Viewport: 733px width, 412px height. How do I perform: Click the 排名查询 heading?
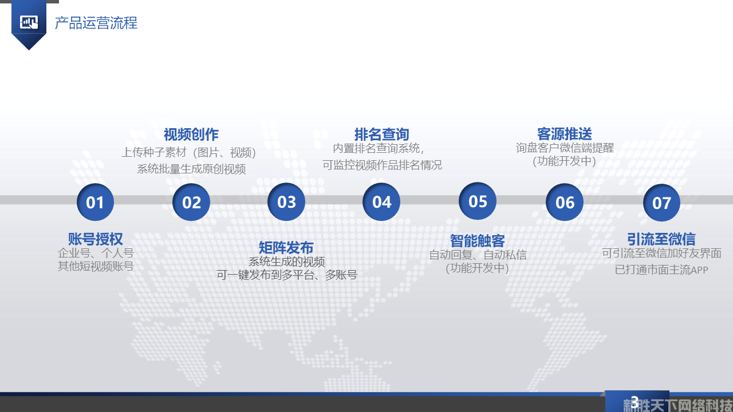pos(381,134)
